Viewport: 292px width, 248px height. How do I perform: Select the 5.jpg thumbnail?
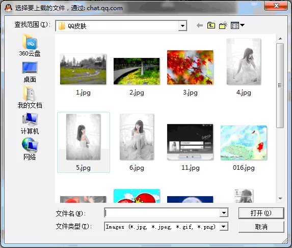pos(83,137)
